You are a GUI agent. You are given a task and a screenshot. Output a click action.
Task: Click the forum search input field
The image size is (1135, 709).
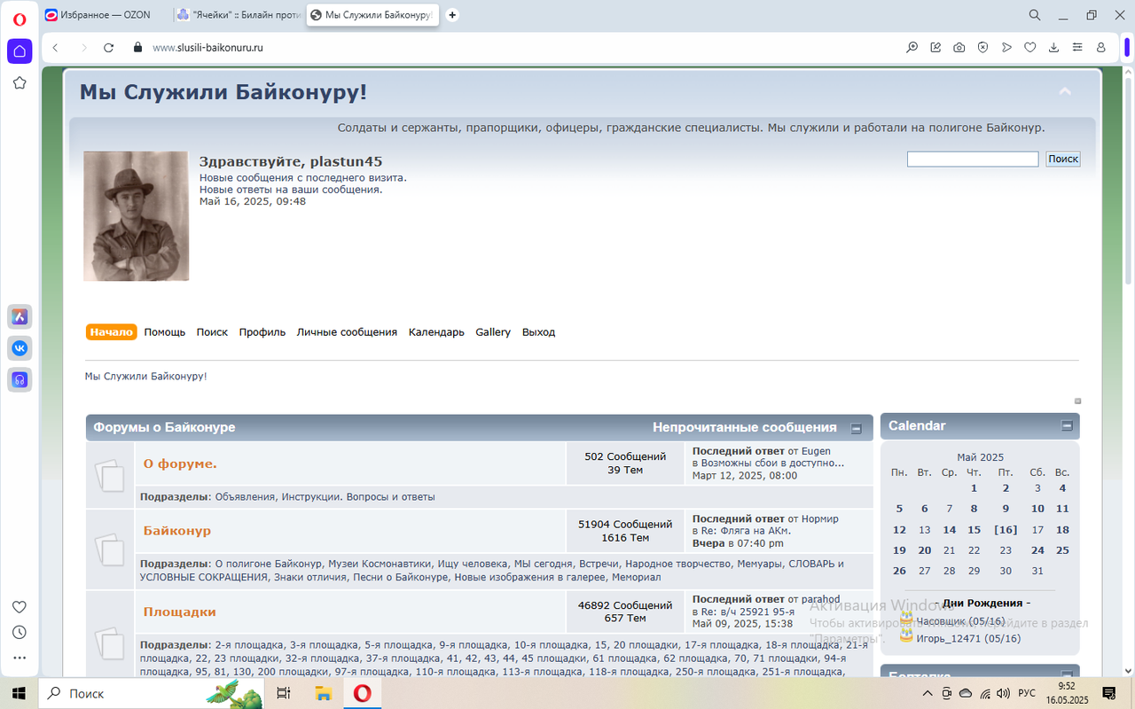[x=973, y=160]
